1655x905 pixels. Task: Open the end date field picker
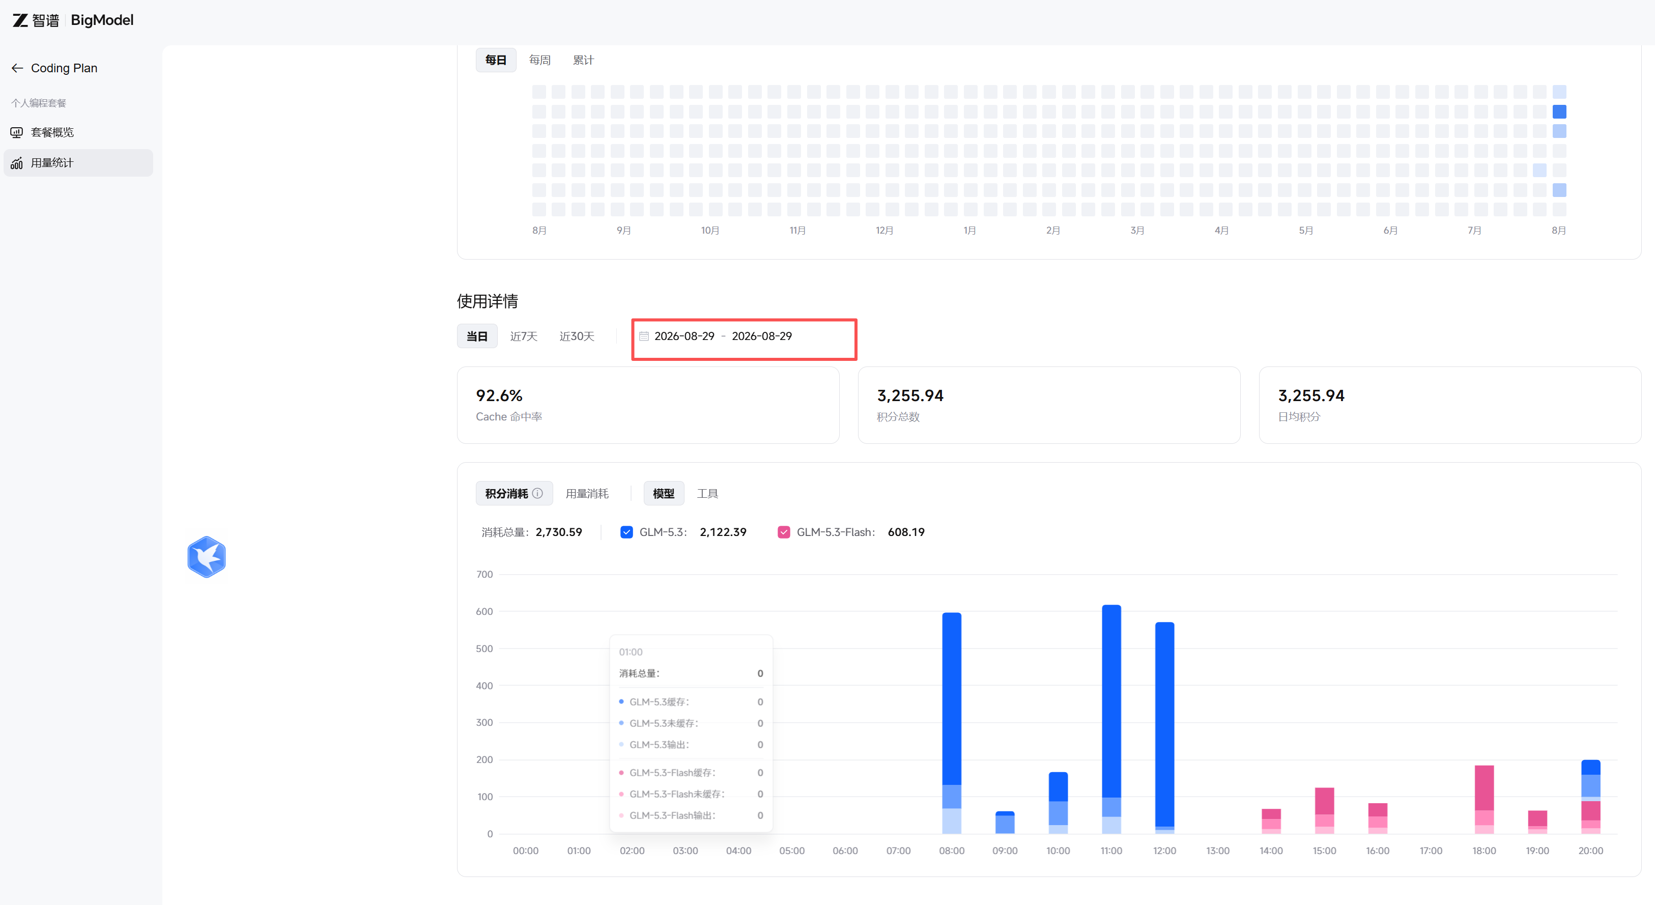point(762,336)
